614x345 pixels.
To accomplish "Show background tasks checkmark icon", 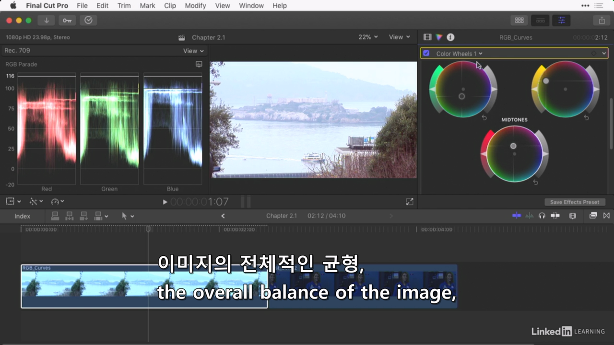I will [88, 20].
